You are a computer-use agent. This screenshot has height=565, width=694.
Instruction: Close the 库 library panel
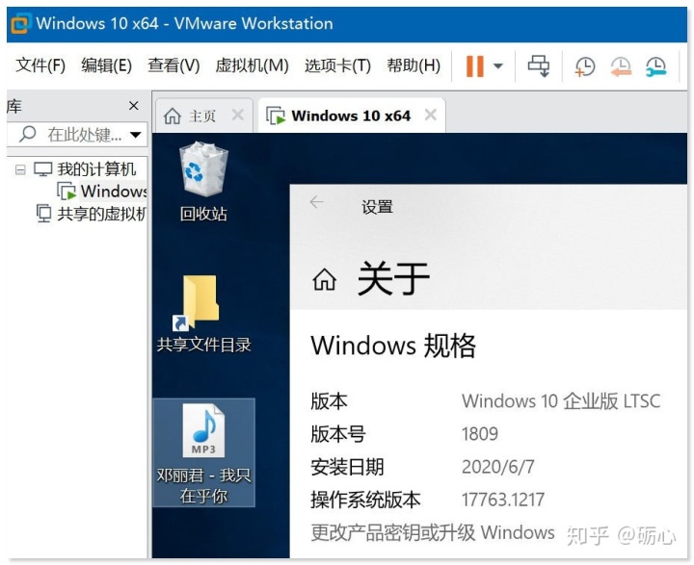point(133,106)
